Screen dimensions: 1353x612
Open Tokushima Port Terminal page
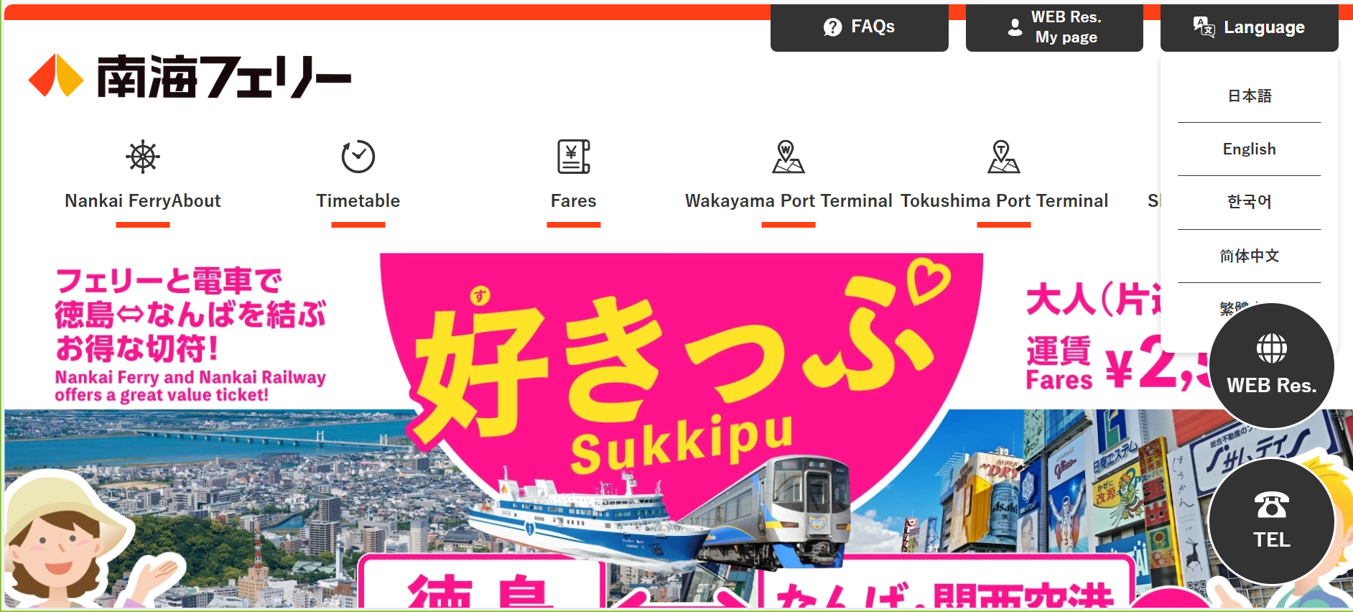1004,200
